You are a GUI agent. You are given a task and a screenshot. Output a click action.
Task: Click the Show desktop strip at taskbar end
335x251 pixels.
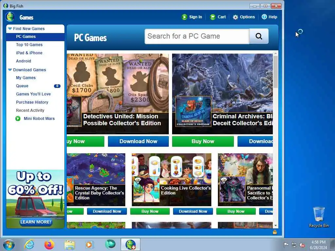[x=333, y=245]
